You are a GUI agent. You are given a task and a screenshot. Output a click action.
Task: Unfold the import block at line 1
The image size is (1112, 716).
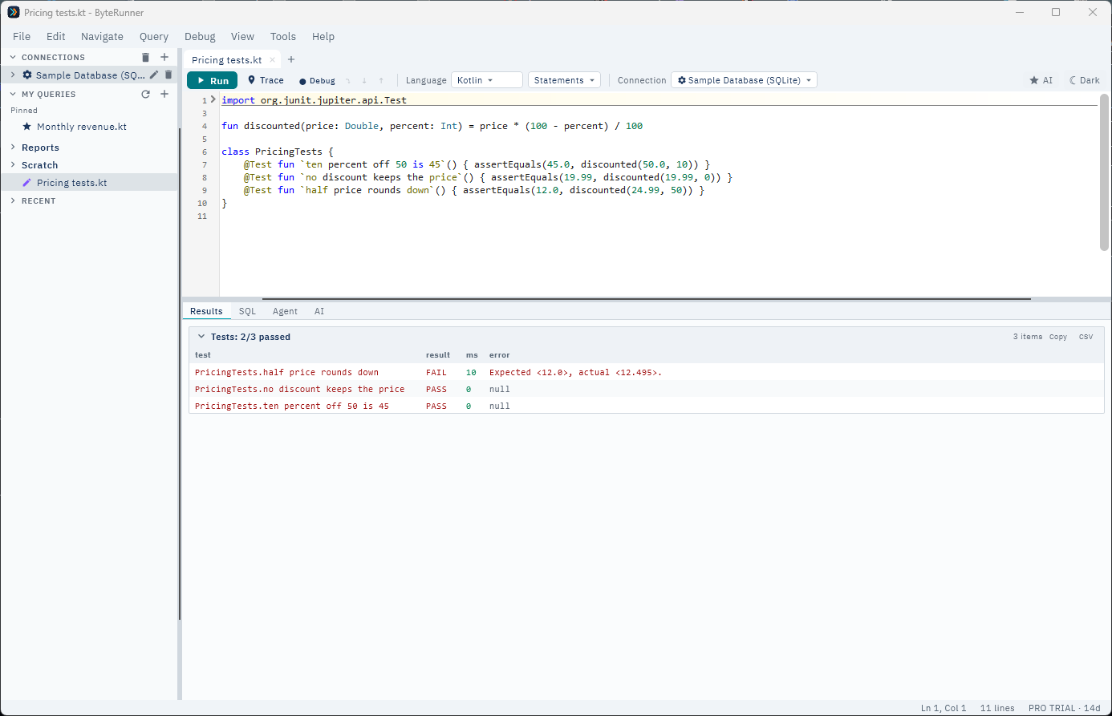click(x=213, y=99)
